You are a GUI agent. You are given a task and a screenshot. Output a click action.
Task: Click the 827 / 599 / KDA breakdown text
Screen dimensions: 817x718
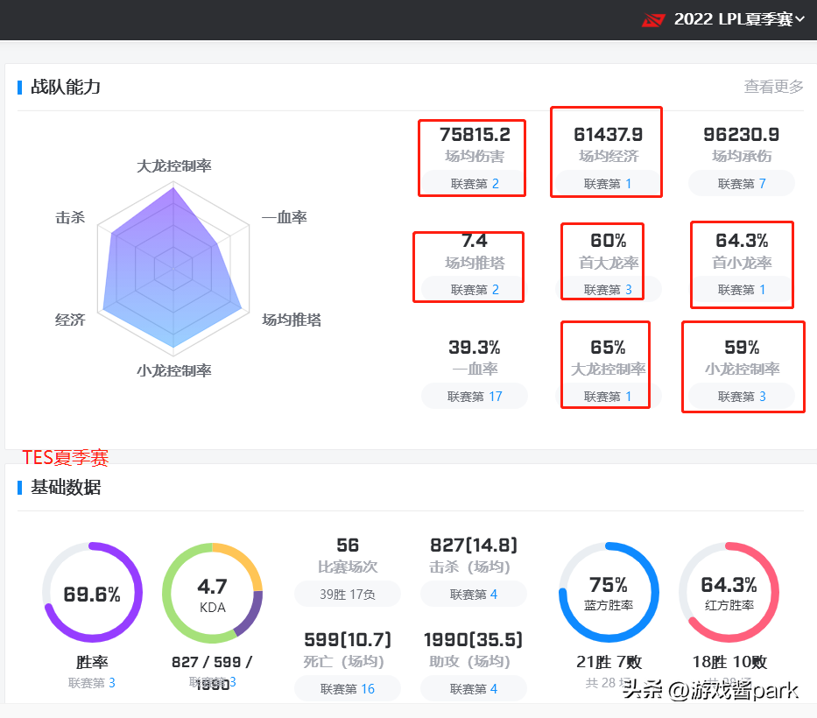tap(212, 662)
